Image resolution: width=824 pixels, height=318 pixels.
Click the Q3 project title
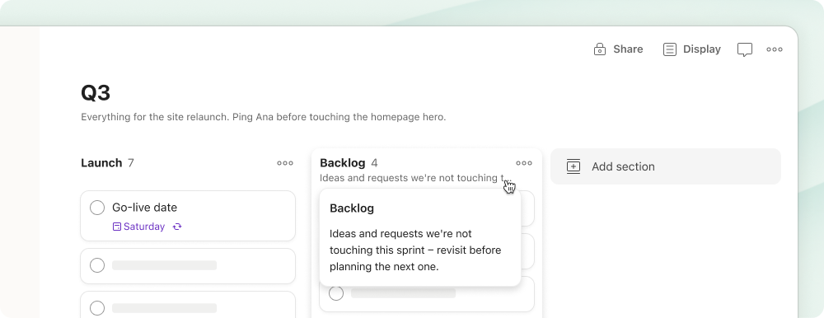tap(96, 93)
